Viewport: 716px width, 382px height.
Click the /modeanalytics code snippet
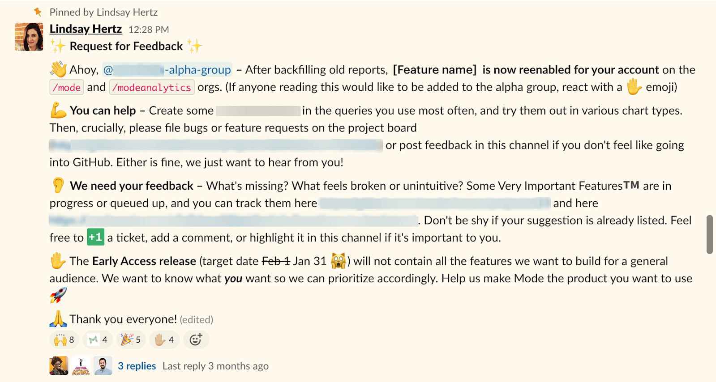[x=152, y=87]
